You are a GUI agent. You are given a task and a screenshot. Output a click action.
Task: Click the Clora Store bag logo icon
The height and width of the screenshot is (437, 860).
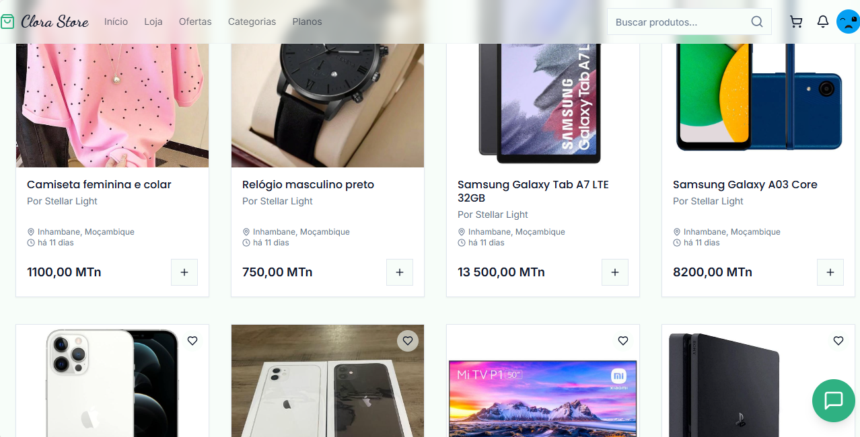(x=8, y=21)
